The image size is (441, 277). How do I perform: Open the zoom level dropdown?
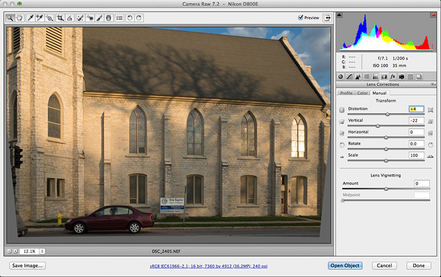click(x=33, y=251)
